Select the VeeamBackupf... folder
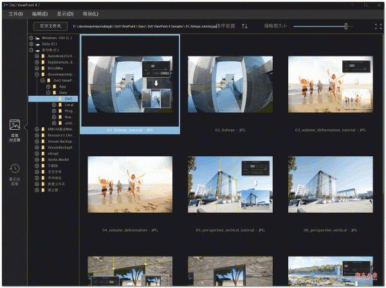Viewport: 386px width, 288px height. pos(61,148)
